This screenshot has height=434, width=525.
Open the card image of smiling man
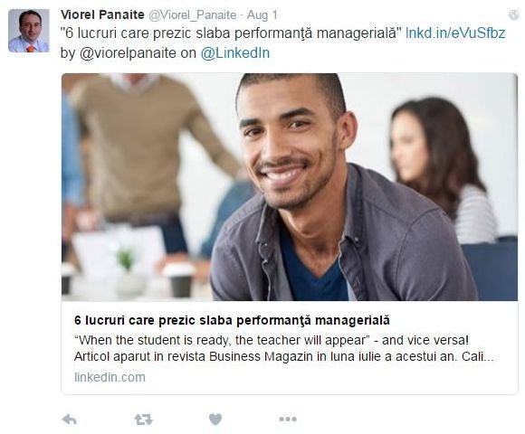(x=290, y=187)
